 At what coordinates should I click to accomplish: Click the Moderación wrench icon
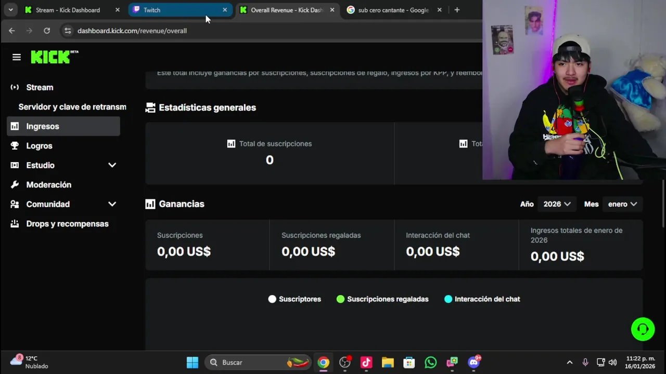pyautogui.click(x=15, y=184)
